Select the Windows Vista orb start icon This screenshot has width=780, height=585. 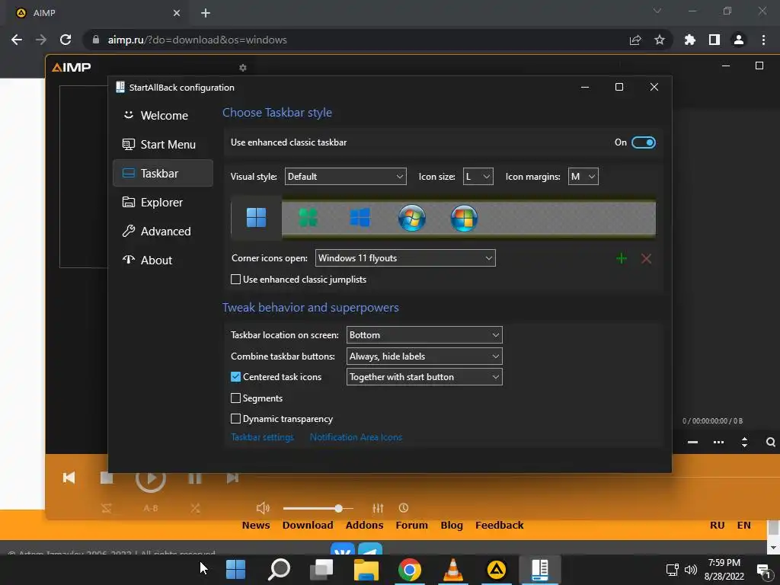coord(464,218)
